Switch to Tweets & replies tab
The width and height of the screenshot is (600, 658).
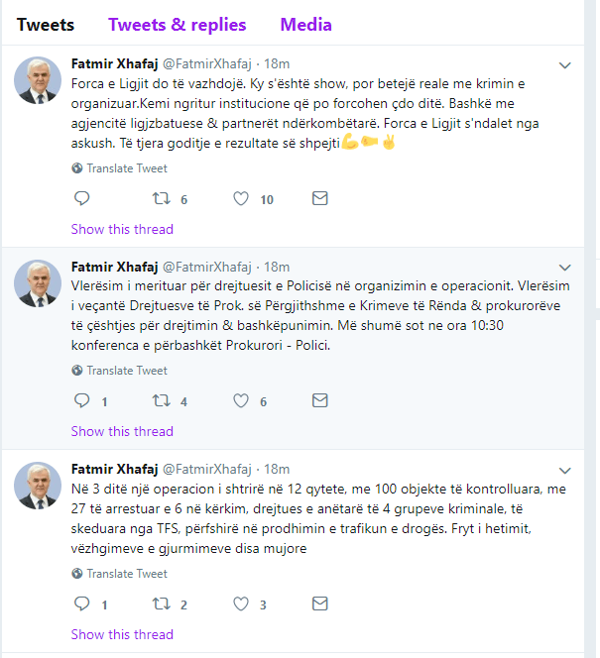pos(178,25)
